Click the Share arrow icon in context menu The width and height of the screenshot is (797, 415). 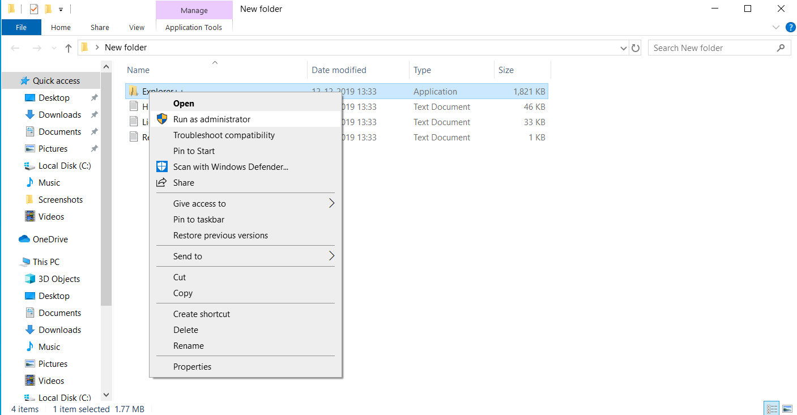point(161,182)
